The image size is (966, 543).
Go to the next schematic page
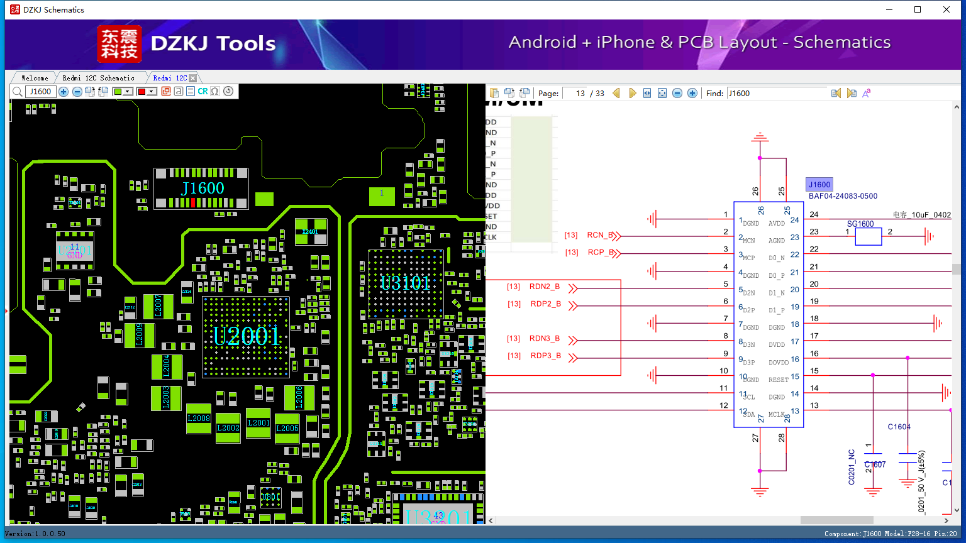632,93
